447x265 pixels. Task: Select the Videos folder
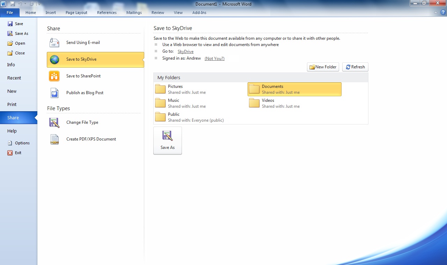coord(294,103)
